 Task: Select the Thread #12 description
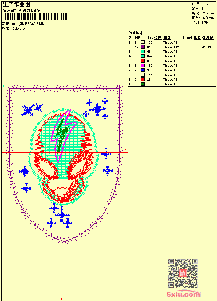click(171, 47)
